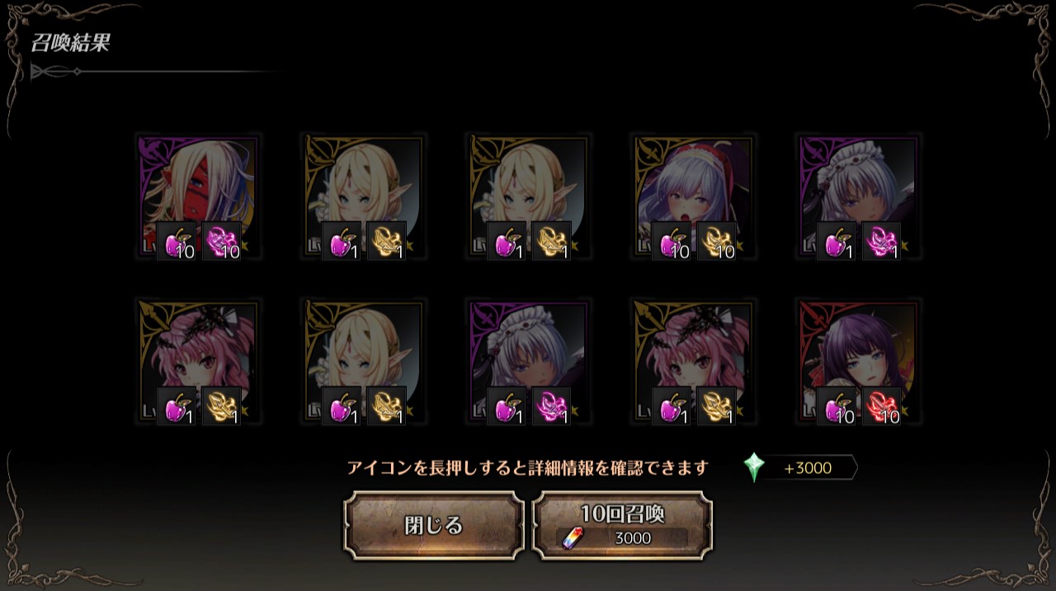
Task: Click the +3000 crystal reward counter
Action: click(x=808, y=468)
